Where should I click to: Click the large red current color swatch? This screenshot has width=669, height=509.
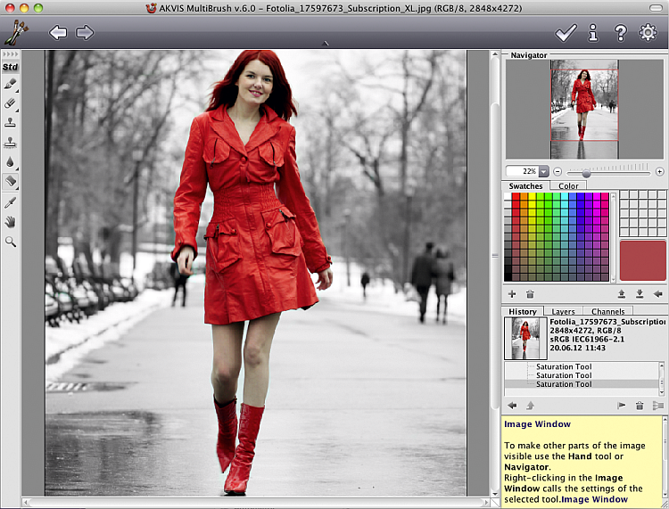642,260
